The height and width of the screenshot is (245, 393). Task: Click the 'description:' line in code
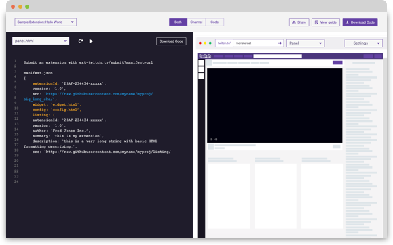(95, 141)
